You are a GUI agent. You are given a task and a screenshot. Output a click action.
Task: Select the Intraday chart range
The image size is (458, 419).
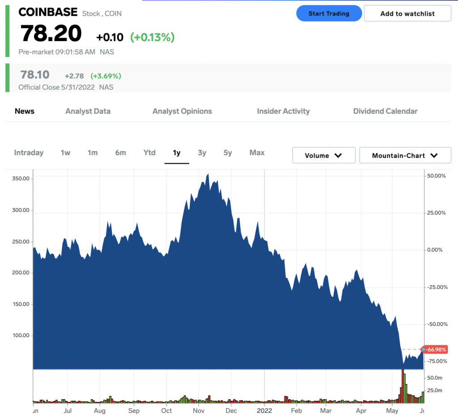point(29,152)
